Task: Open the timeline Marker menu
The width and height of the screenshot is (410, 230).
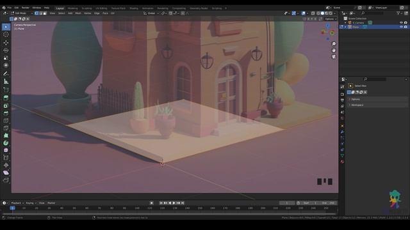Action: [51, 203]
